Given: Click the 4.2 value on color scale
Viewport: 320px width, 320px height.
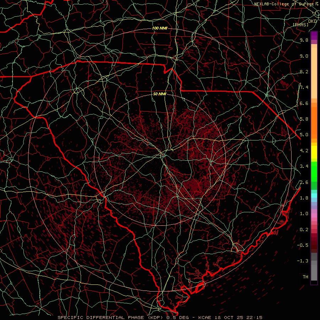Looking at the screenshot, I should point(304,151).
